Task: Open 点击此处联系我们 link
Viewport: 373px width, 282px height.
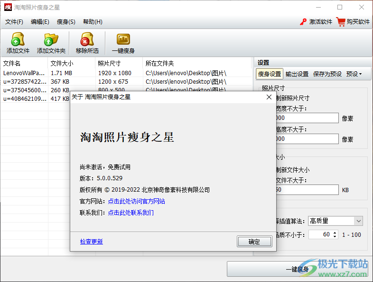Action: pyautogui.click(x=131, y=213)
